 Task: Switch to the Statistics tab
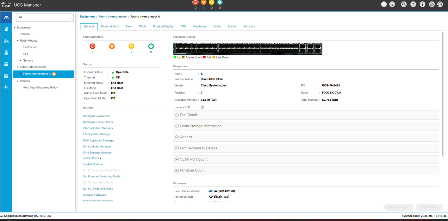pyautogui.click(x=249, y=27)
